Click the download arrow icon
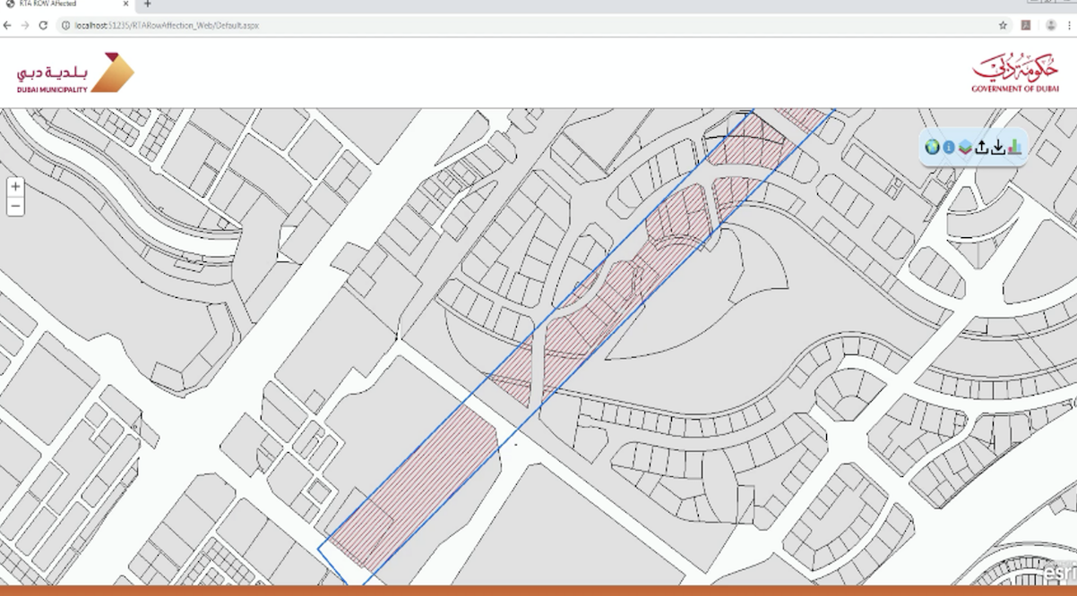The width and height of the screenshot is (1077, 596). (997, 147)
